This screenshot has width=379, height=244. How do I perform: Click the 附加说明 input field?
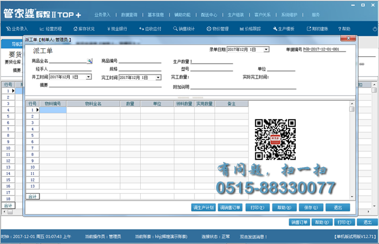click(x=243, y=87)
